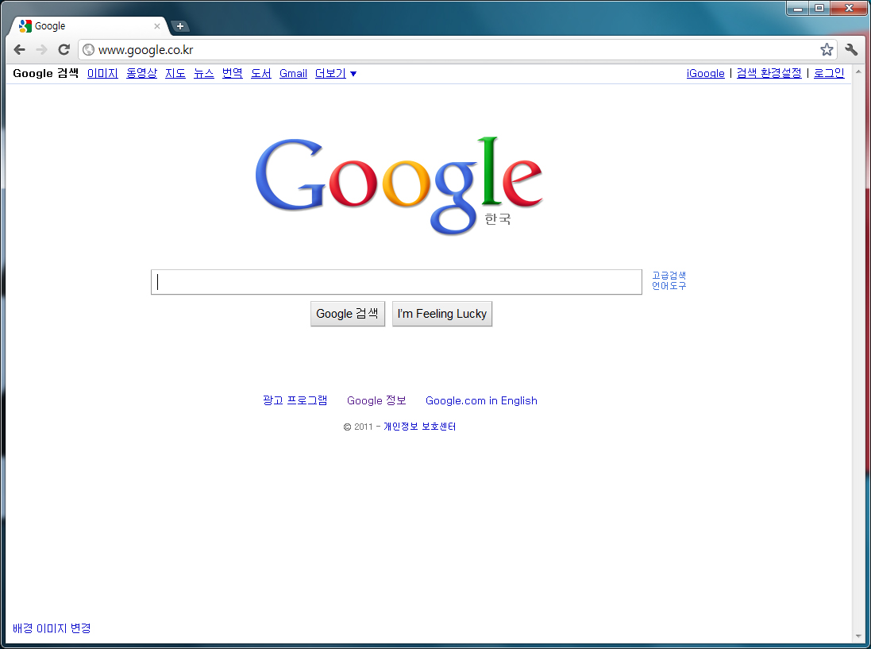The width and height of the screenshot is (871, 649).
Task: Click the Google 검색 label in top bar
Action: [x=45, y=73]
